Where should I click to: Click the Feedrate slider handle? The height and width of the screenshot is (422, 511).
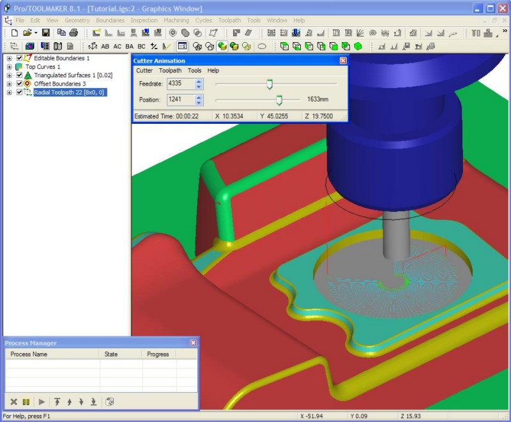click(269, 84)
